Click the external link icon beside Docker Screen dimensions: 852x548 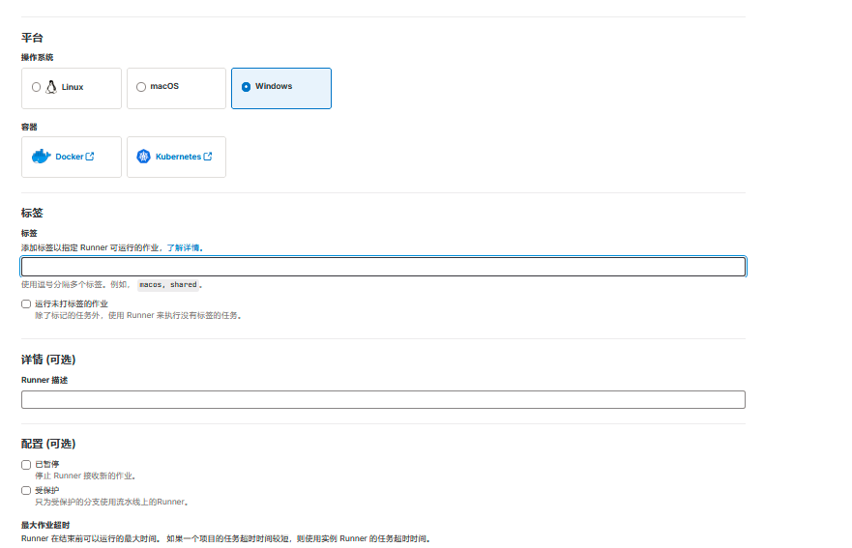pos(90,157)
